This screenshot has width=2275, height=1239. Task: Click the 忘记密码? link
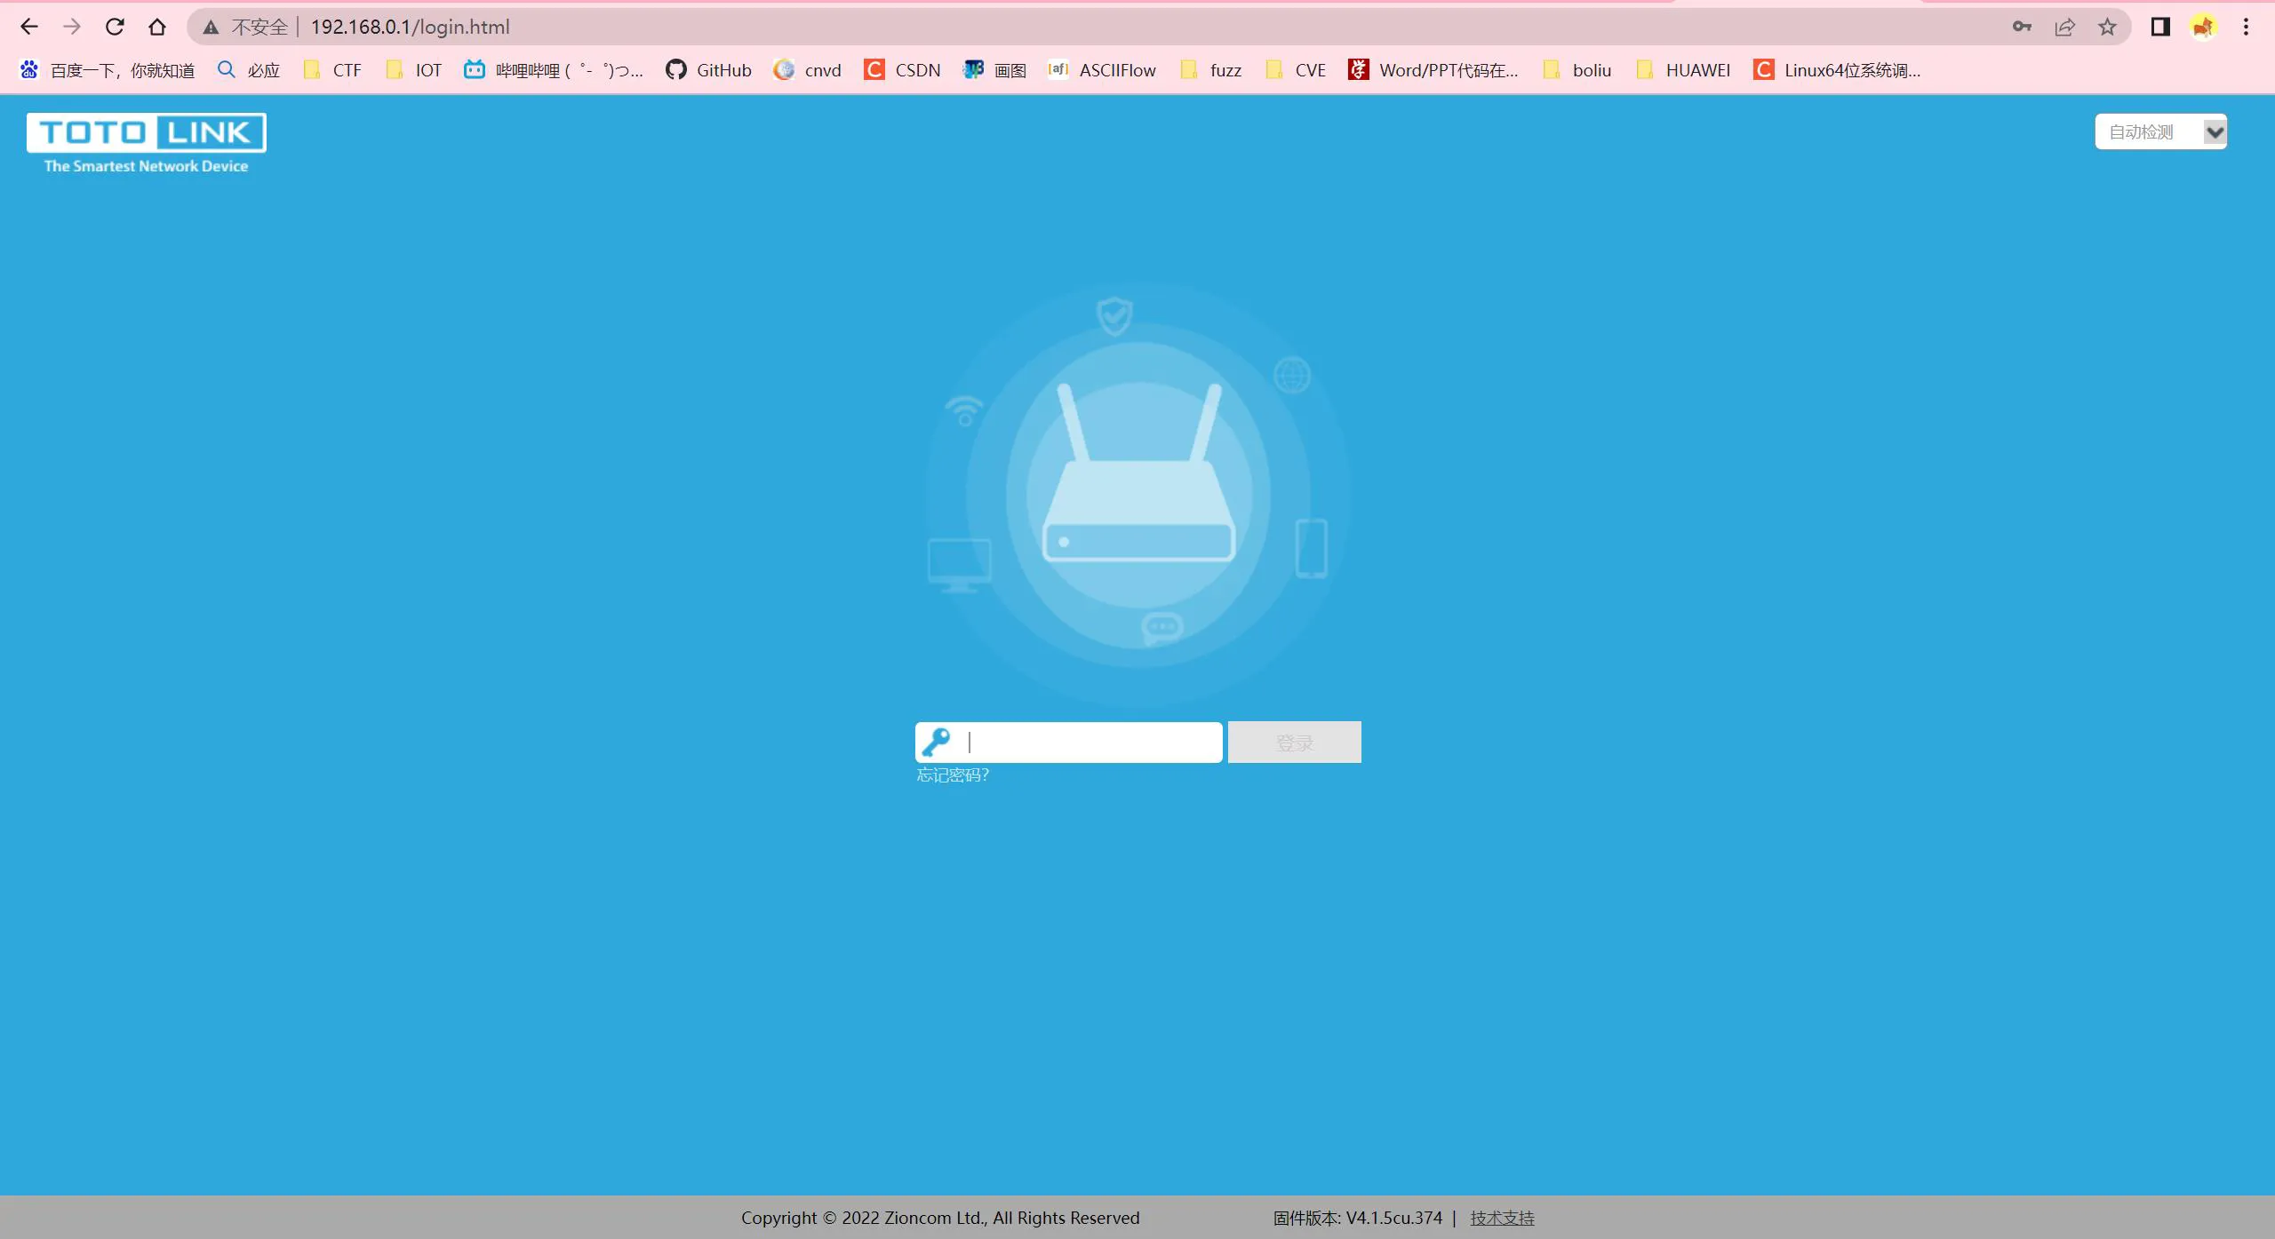(x=953, y=775)
